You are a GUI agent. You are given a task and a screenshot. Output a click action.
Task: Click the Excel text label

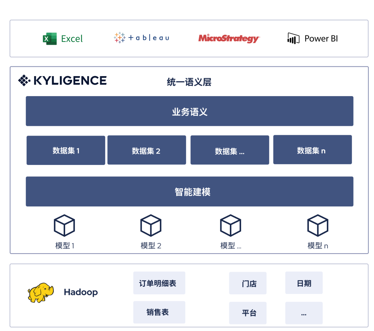(72, 39)
